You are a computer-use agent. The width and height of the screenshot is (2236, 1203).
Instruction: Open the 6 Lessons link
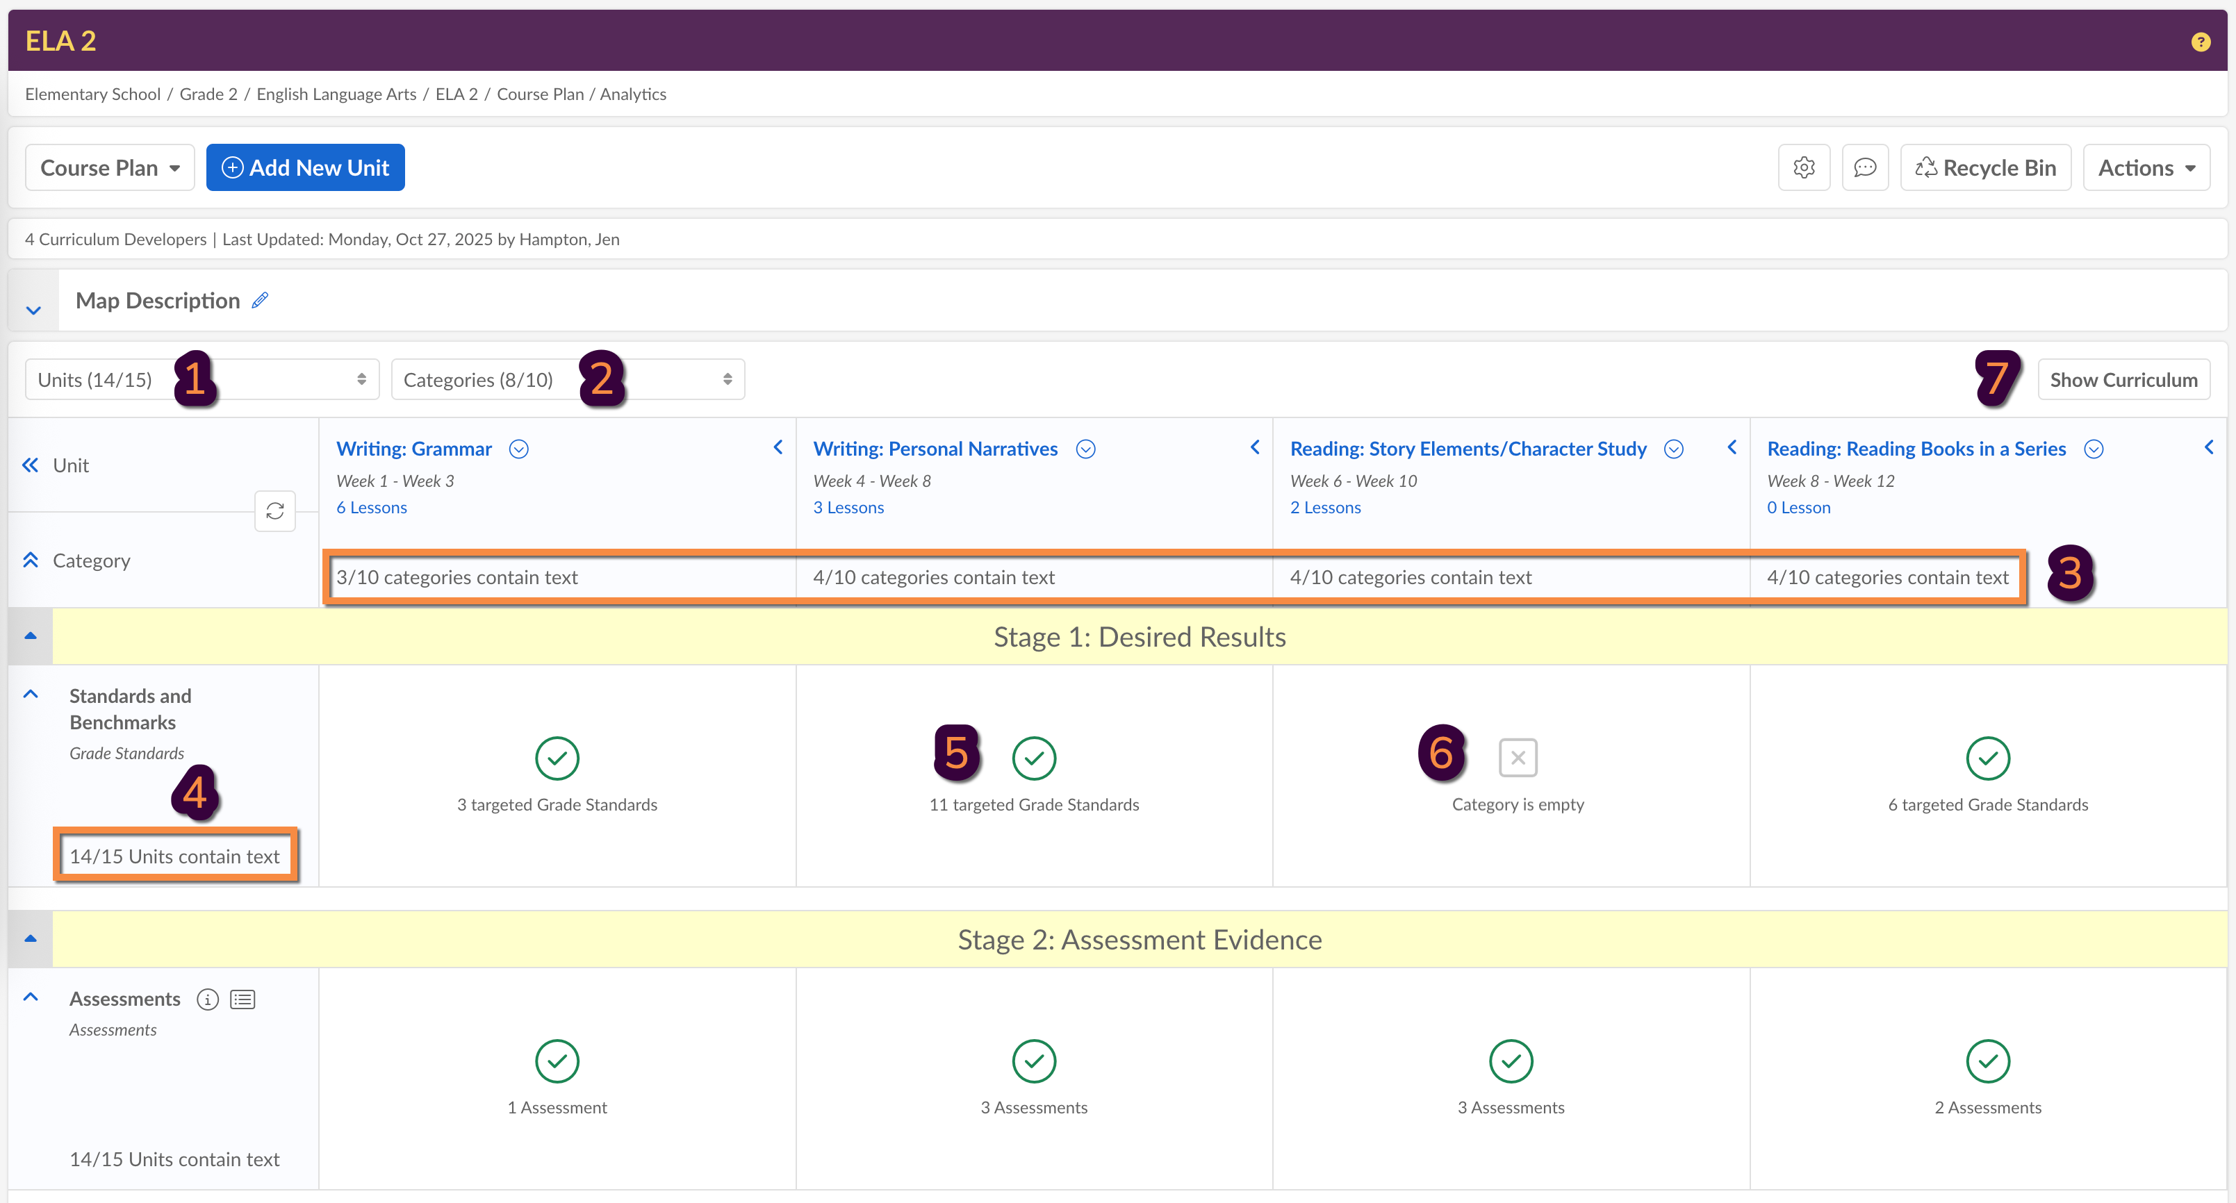372,508
